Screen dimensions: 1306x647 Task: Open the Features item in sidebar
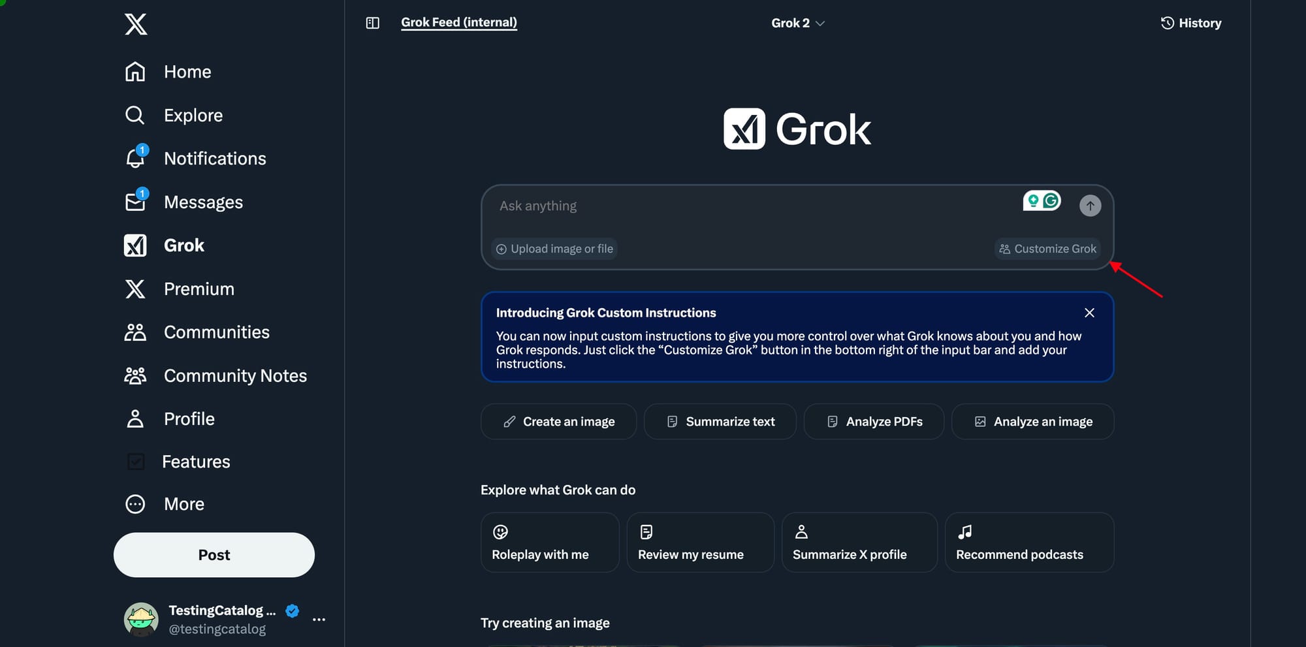click(178, 462)
